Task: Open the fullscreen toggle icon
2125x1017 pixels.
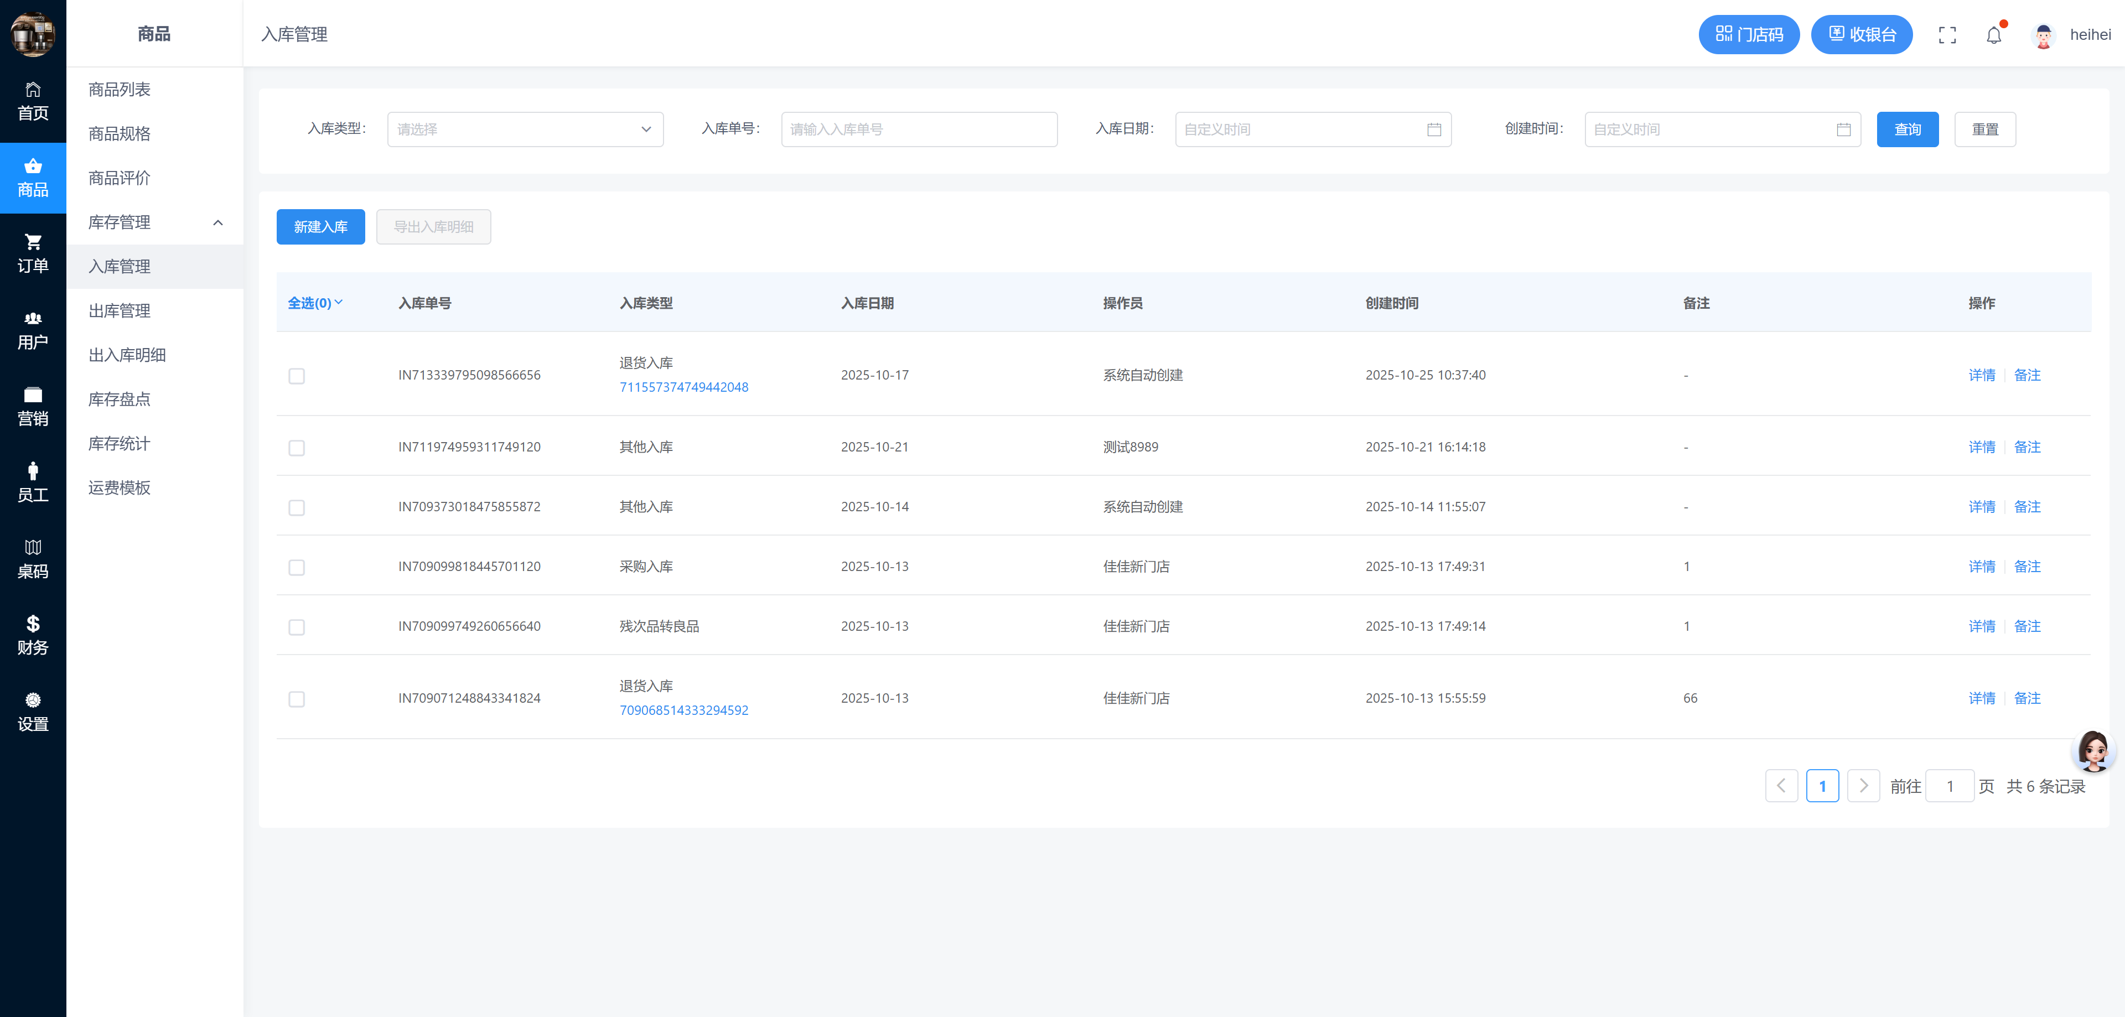Action: pyautogui.click(x=1947, y=35)
